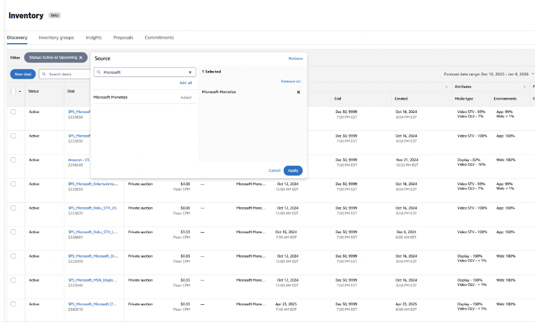Open the Commitments tab
Screen dimensions: 535x322
click(159, 38)
